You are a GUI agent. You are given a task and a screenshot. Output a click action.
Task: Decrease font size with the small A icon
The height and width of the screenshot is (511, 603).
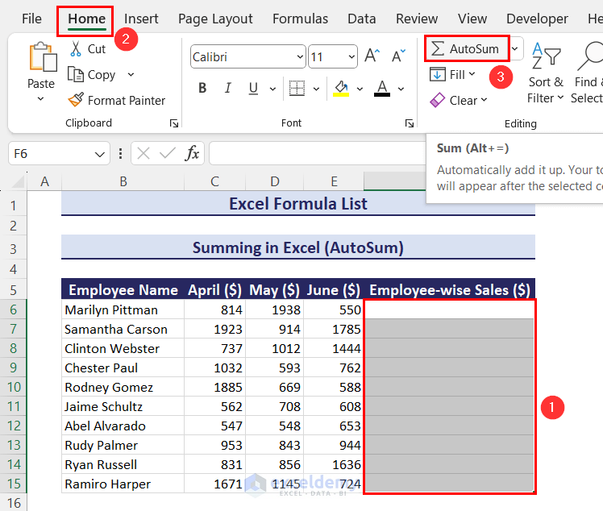click(398, 56)
